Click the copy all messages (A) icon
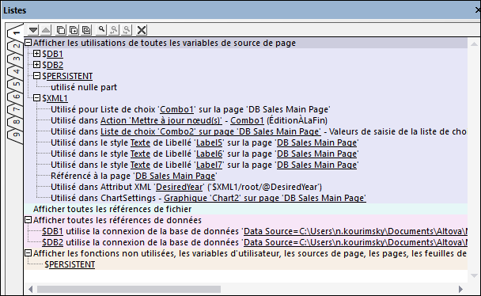 [86, 30]
